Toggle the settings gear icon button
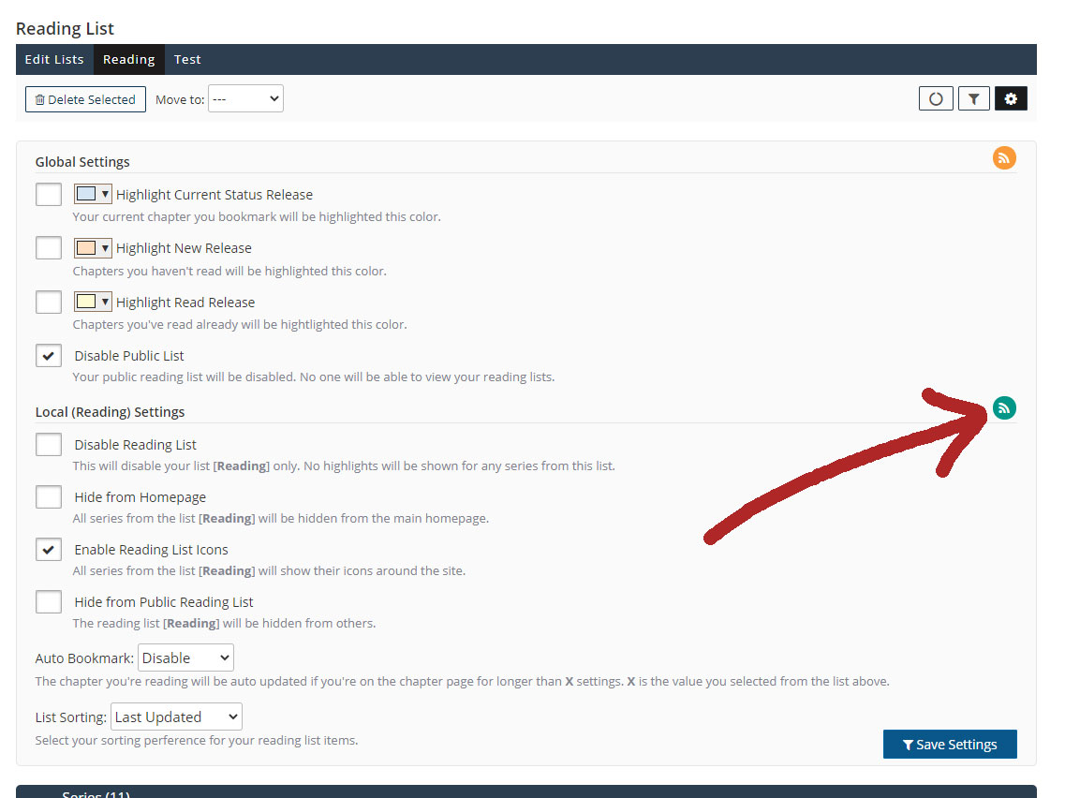 pyautogui.click(x=1011, y=98)
